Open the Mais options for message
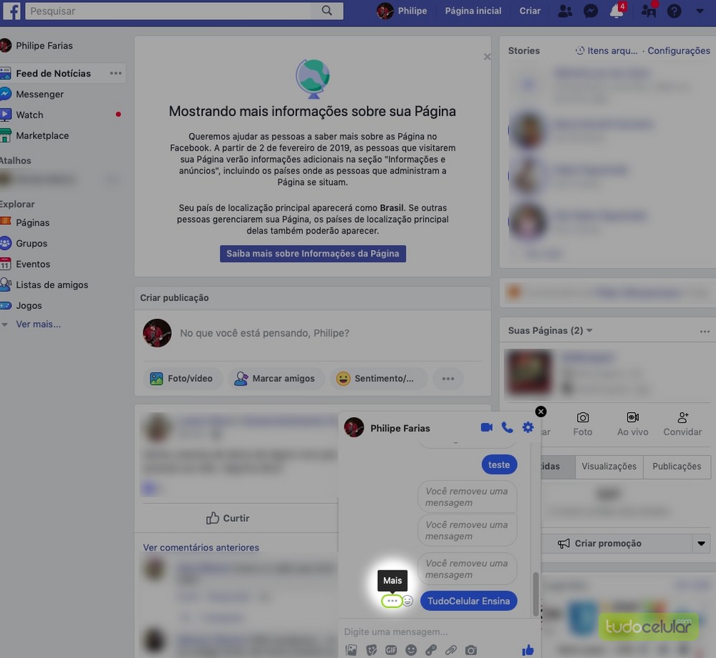This screenshot has height=658, width=716. (x=392, y=601)
